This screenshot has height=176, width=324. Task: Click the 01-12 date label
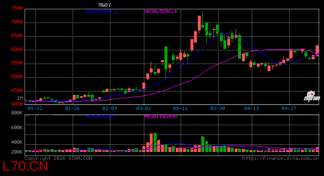(x=35, y=108)
